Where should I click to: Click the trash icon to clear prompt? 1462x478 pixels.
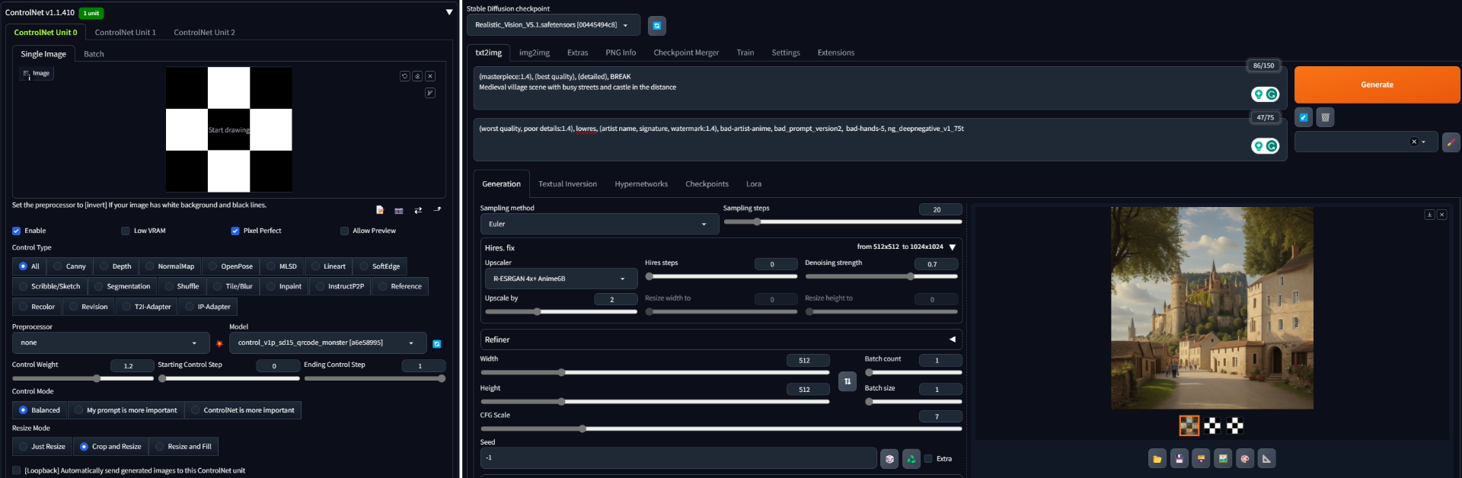1325,117
